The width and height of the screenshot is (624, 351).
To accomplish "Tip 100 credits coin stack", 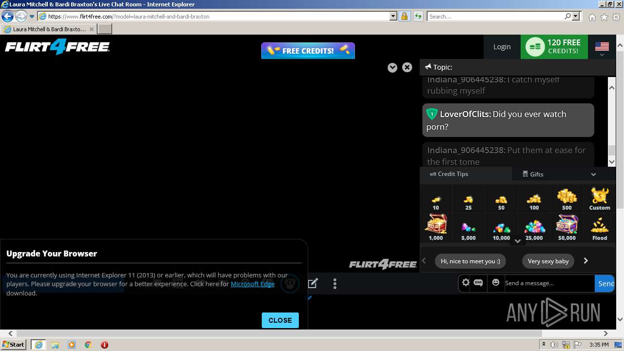I will coord(534,198).
